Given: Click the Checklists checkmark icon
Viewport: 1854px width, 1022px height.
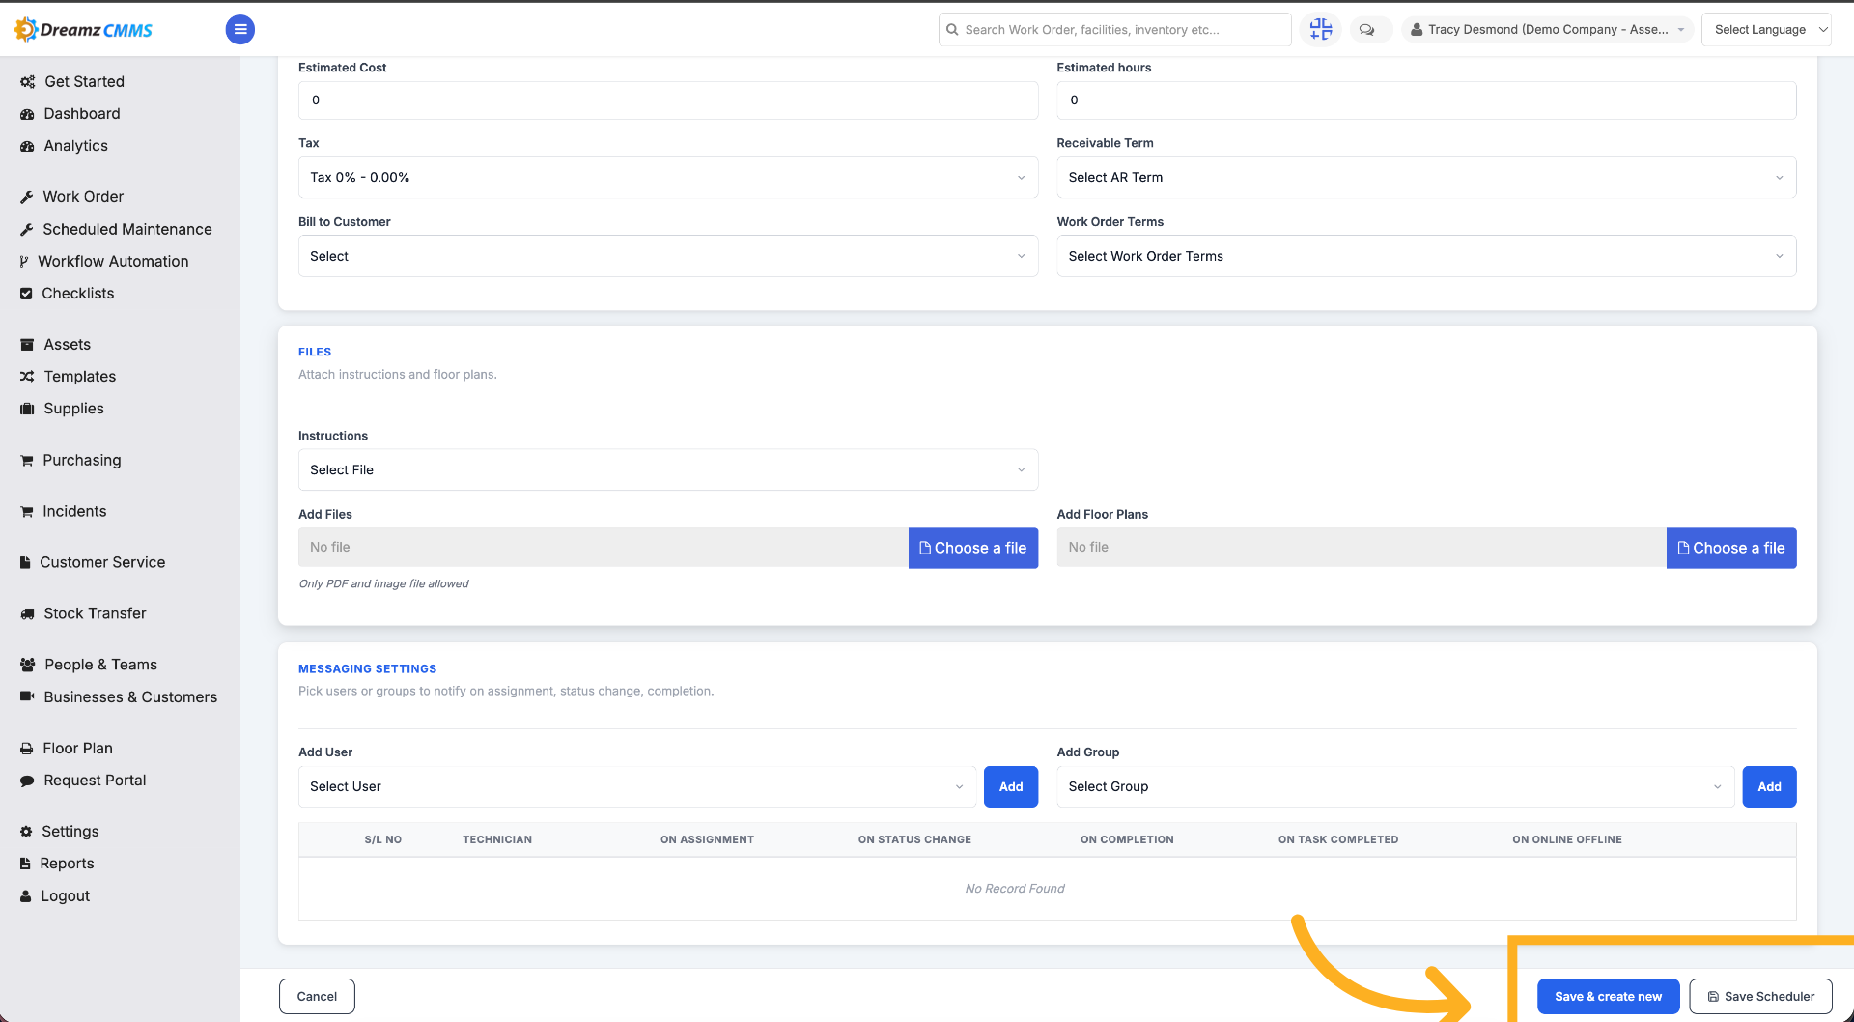Looking at the screenshot, I should (26, 294).
